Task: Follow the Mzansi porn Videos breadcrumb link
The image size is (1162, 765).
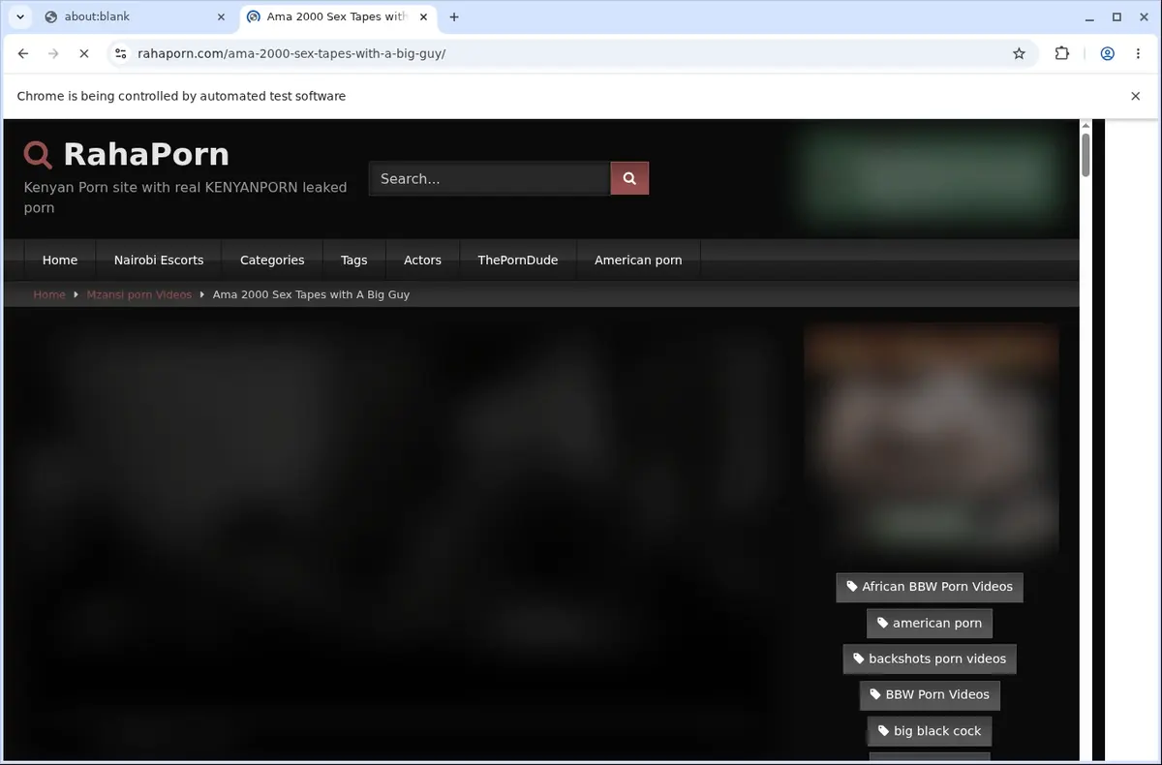Action: tap(139, 294)
